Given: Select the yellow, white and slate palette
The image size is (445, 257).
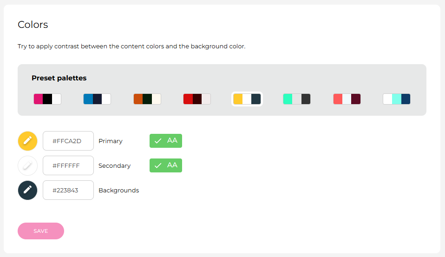Looking at the screenshot, I should coord(247,99).
